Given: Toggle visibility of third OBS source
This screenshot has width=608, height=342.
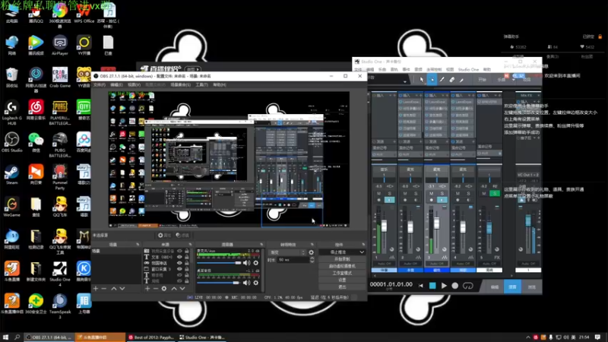Looking at the screenshot, I should pos(179,263).
